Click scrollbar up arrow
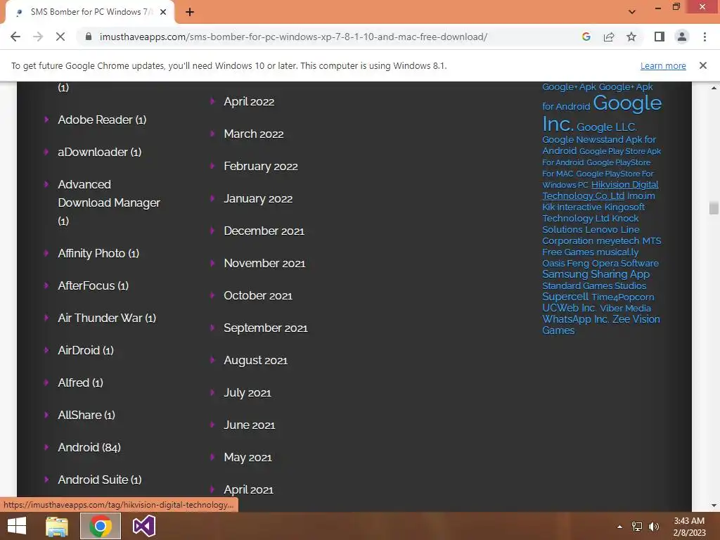The height and width of the screenshot is (540, 720). pyautogui.click(x=714, y=88)
